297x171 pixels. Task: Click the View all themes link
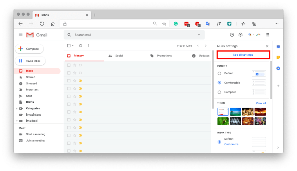(261, 103)
